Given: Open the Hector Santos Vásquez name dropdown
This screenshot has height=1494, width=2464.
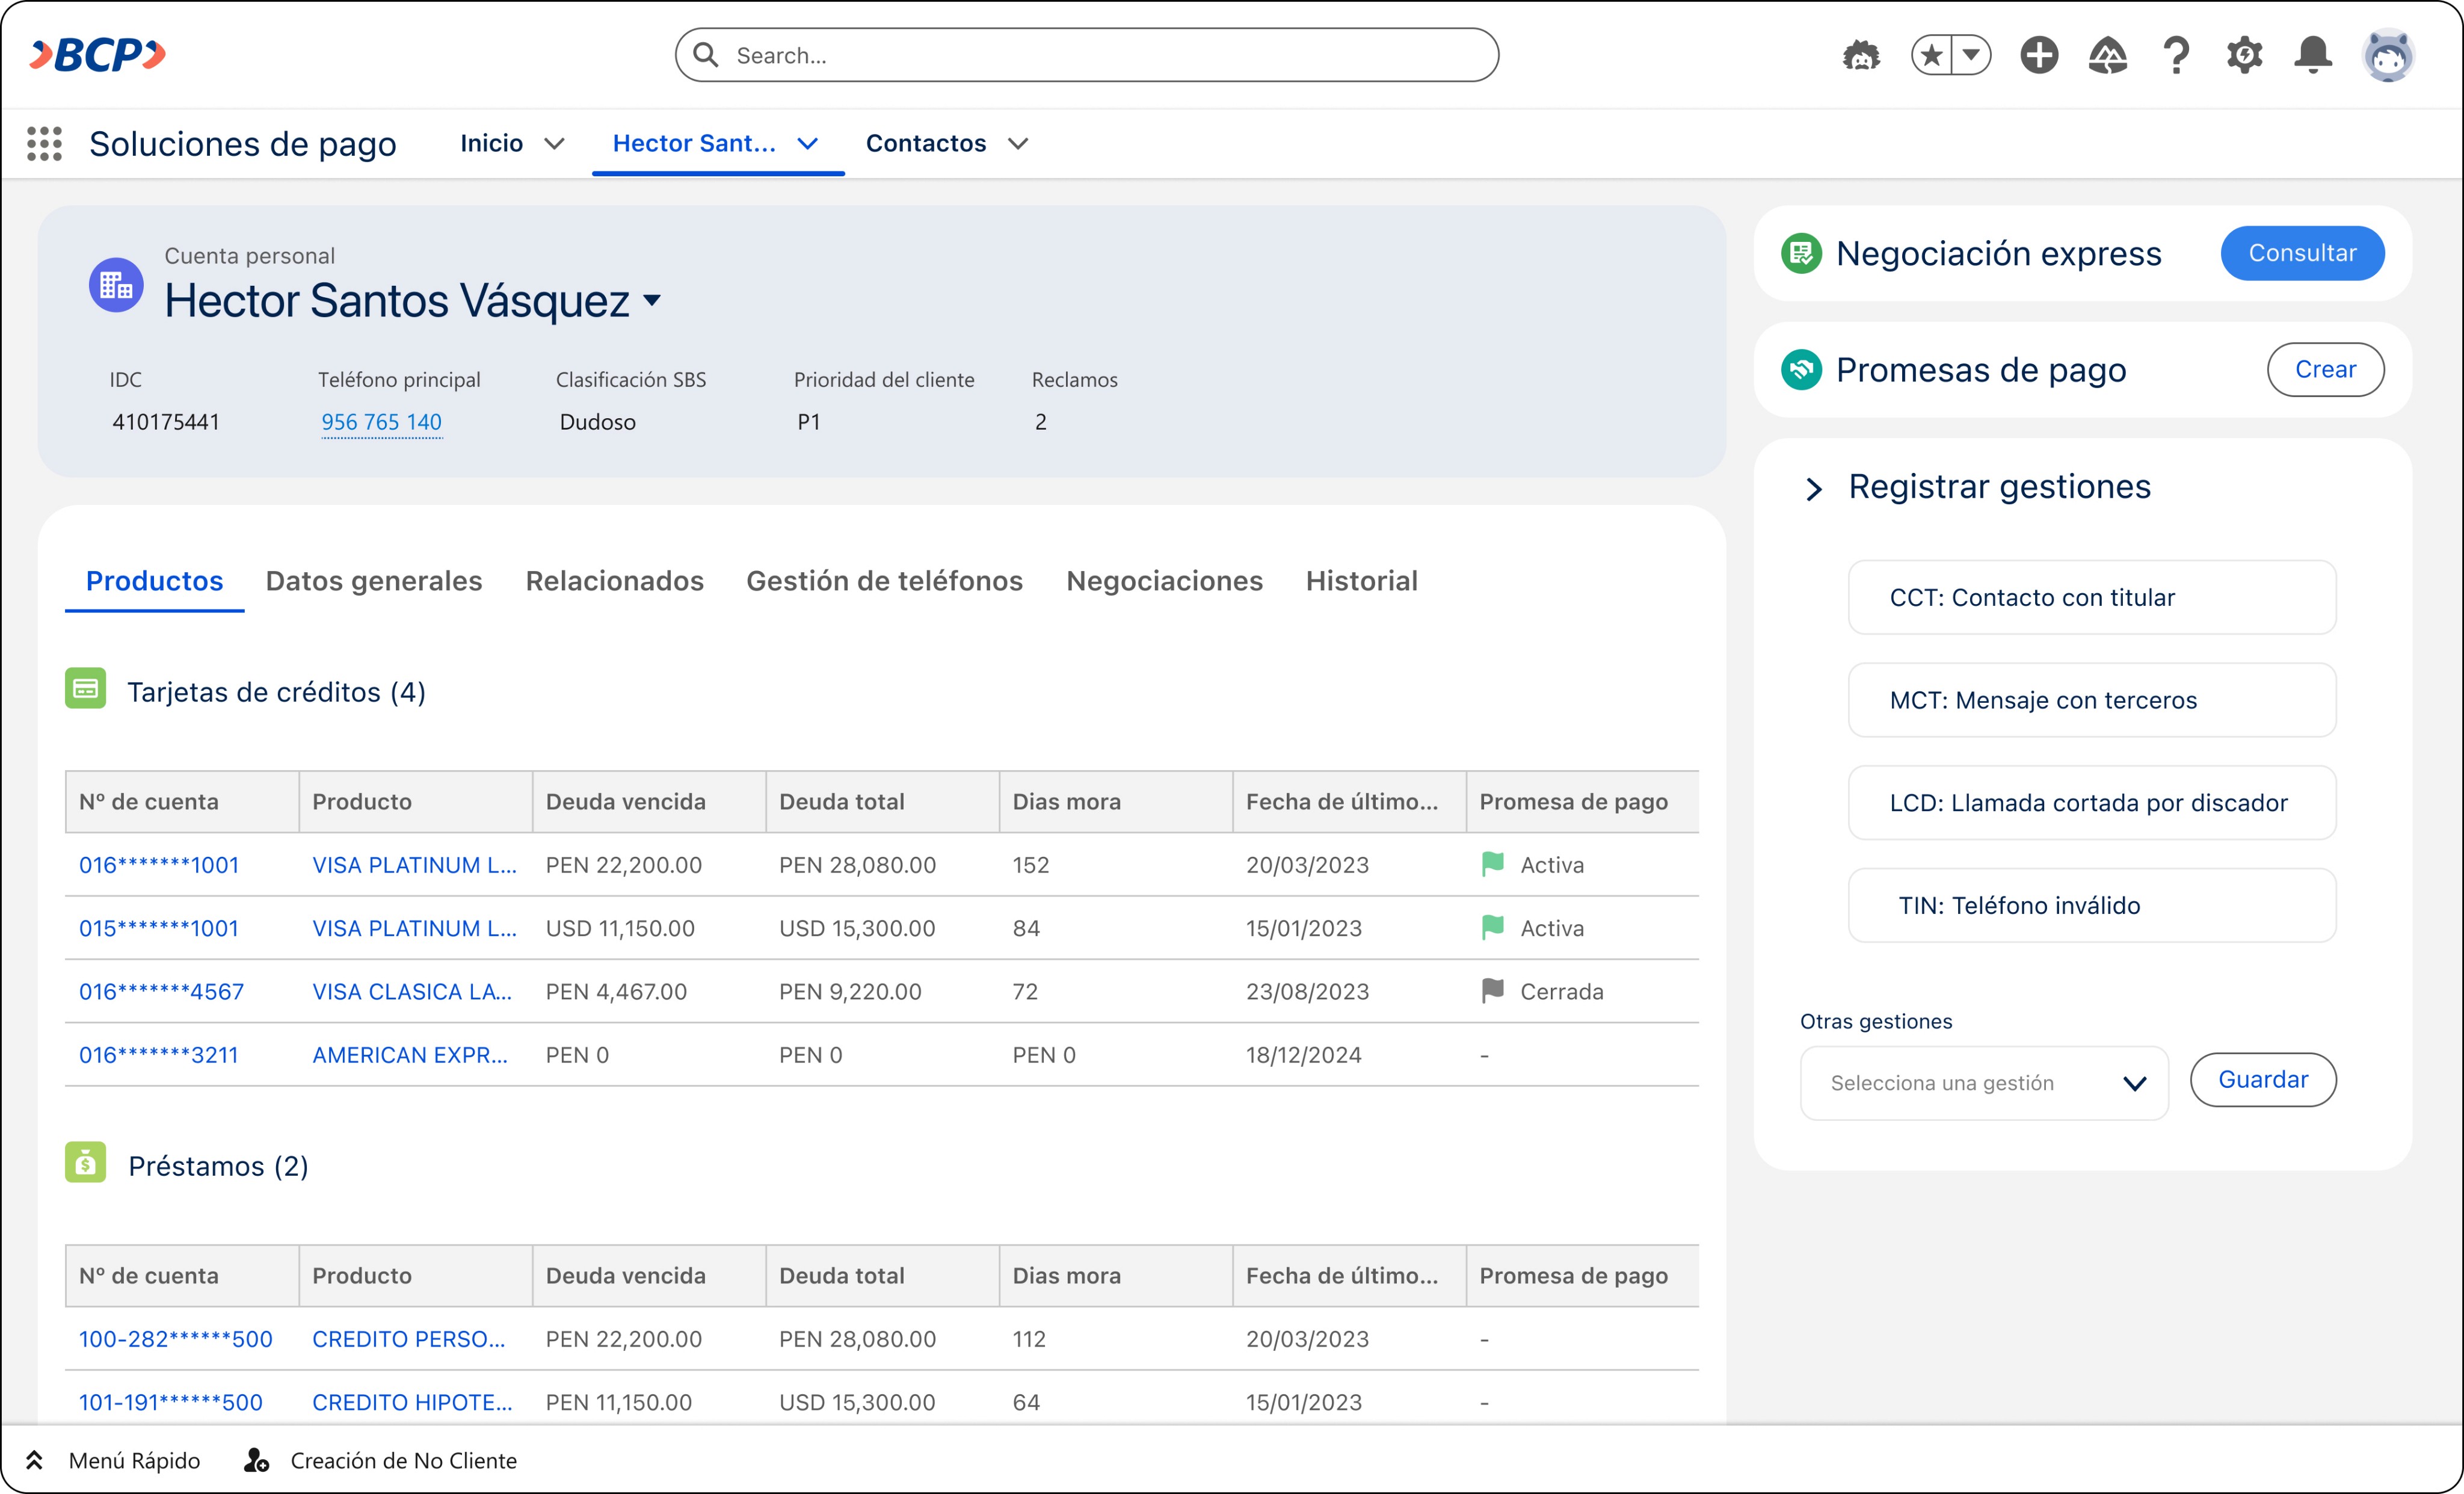Looking at the screenshot, I should tap(653, 300).
